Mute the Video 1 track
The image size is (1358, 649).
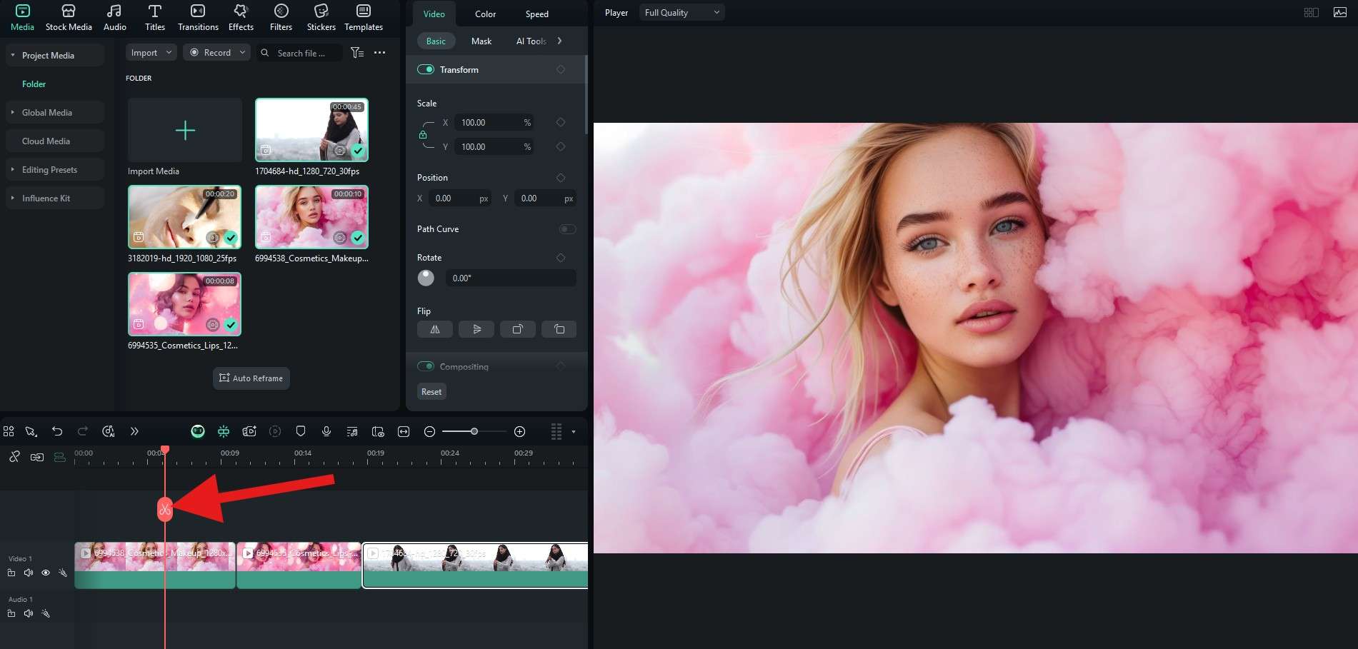tap(29, 573)
